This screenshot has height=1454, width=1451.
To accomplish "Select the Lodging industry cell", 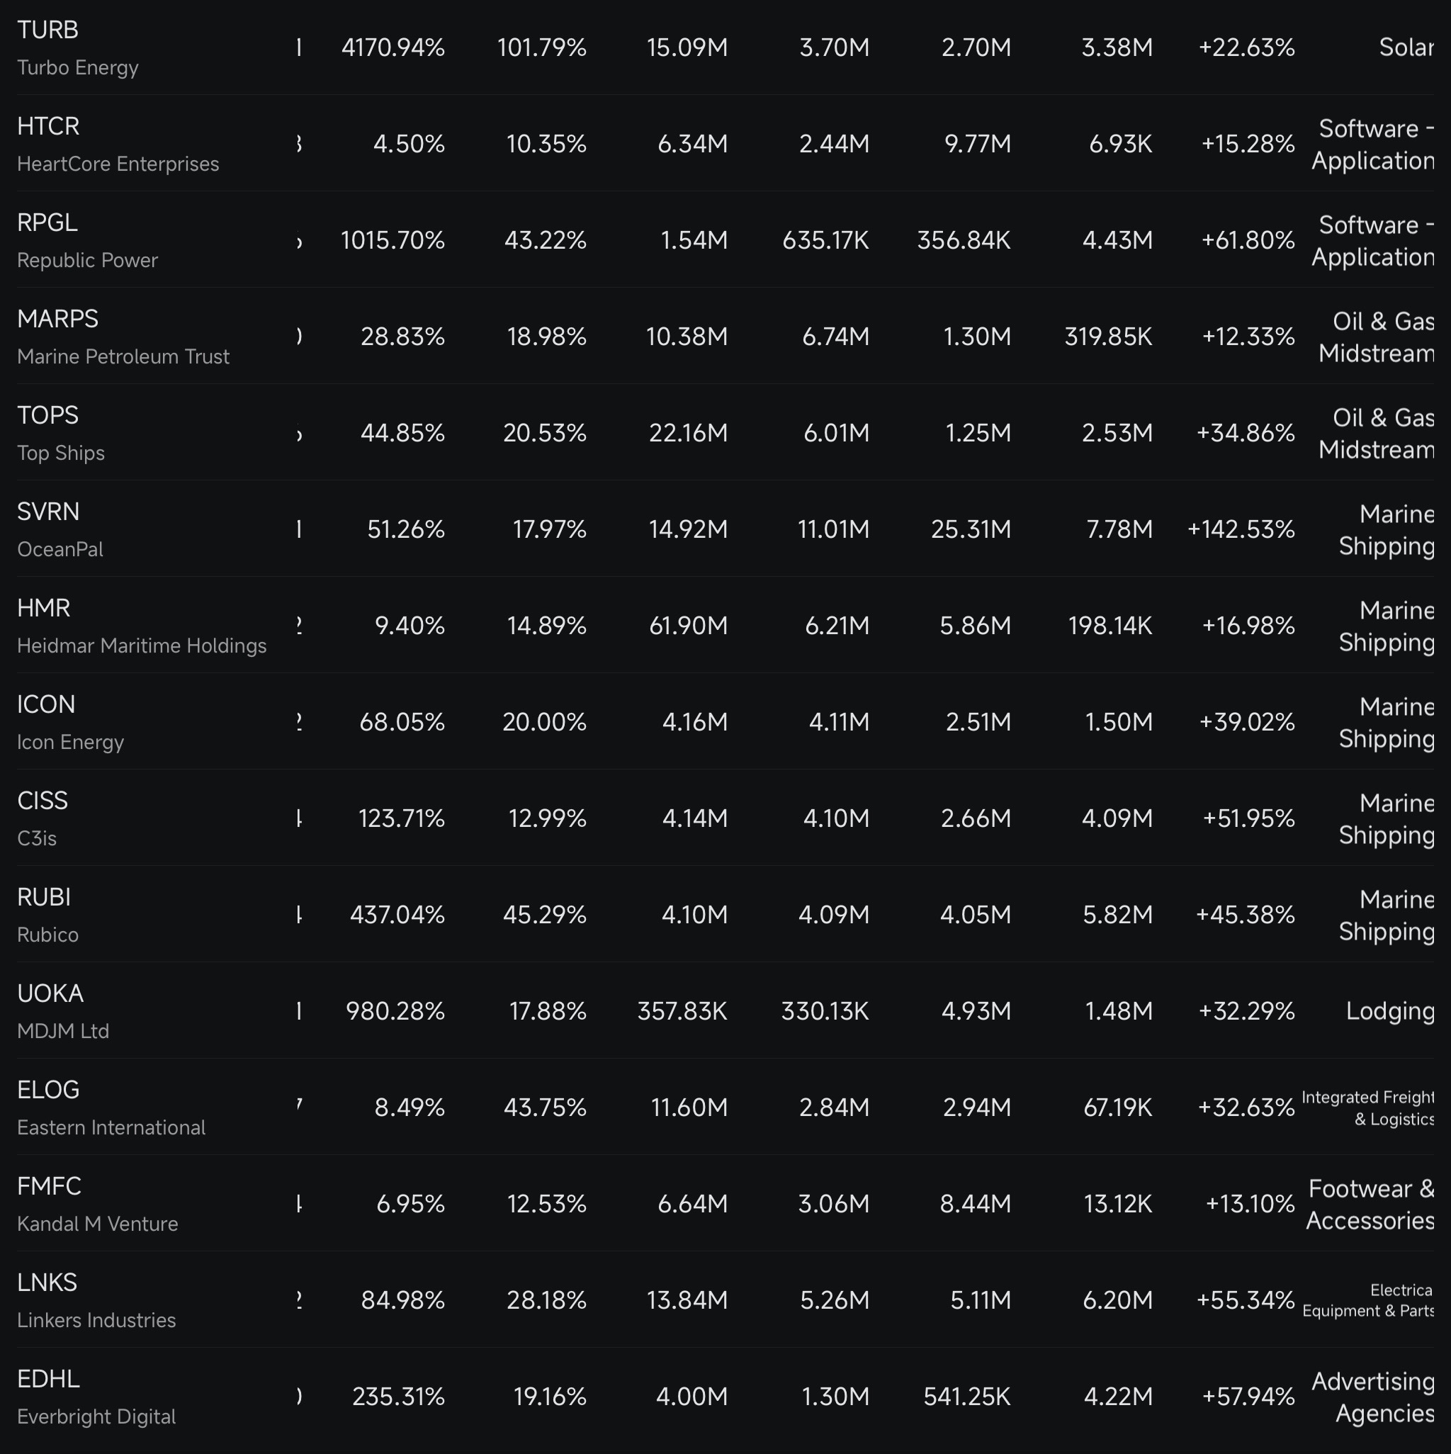I will 1389,1010.
